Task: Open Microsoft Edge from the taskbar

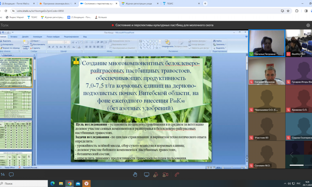Action: coord(52,184)
